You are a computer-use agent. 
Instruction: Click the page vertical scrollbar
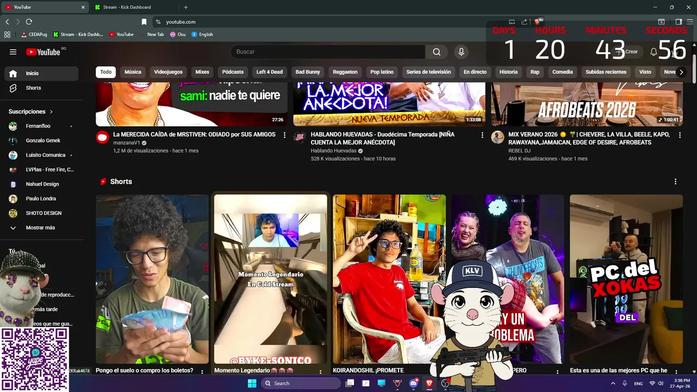click(694, 69)
